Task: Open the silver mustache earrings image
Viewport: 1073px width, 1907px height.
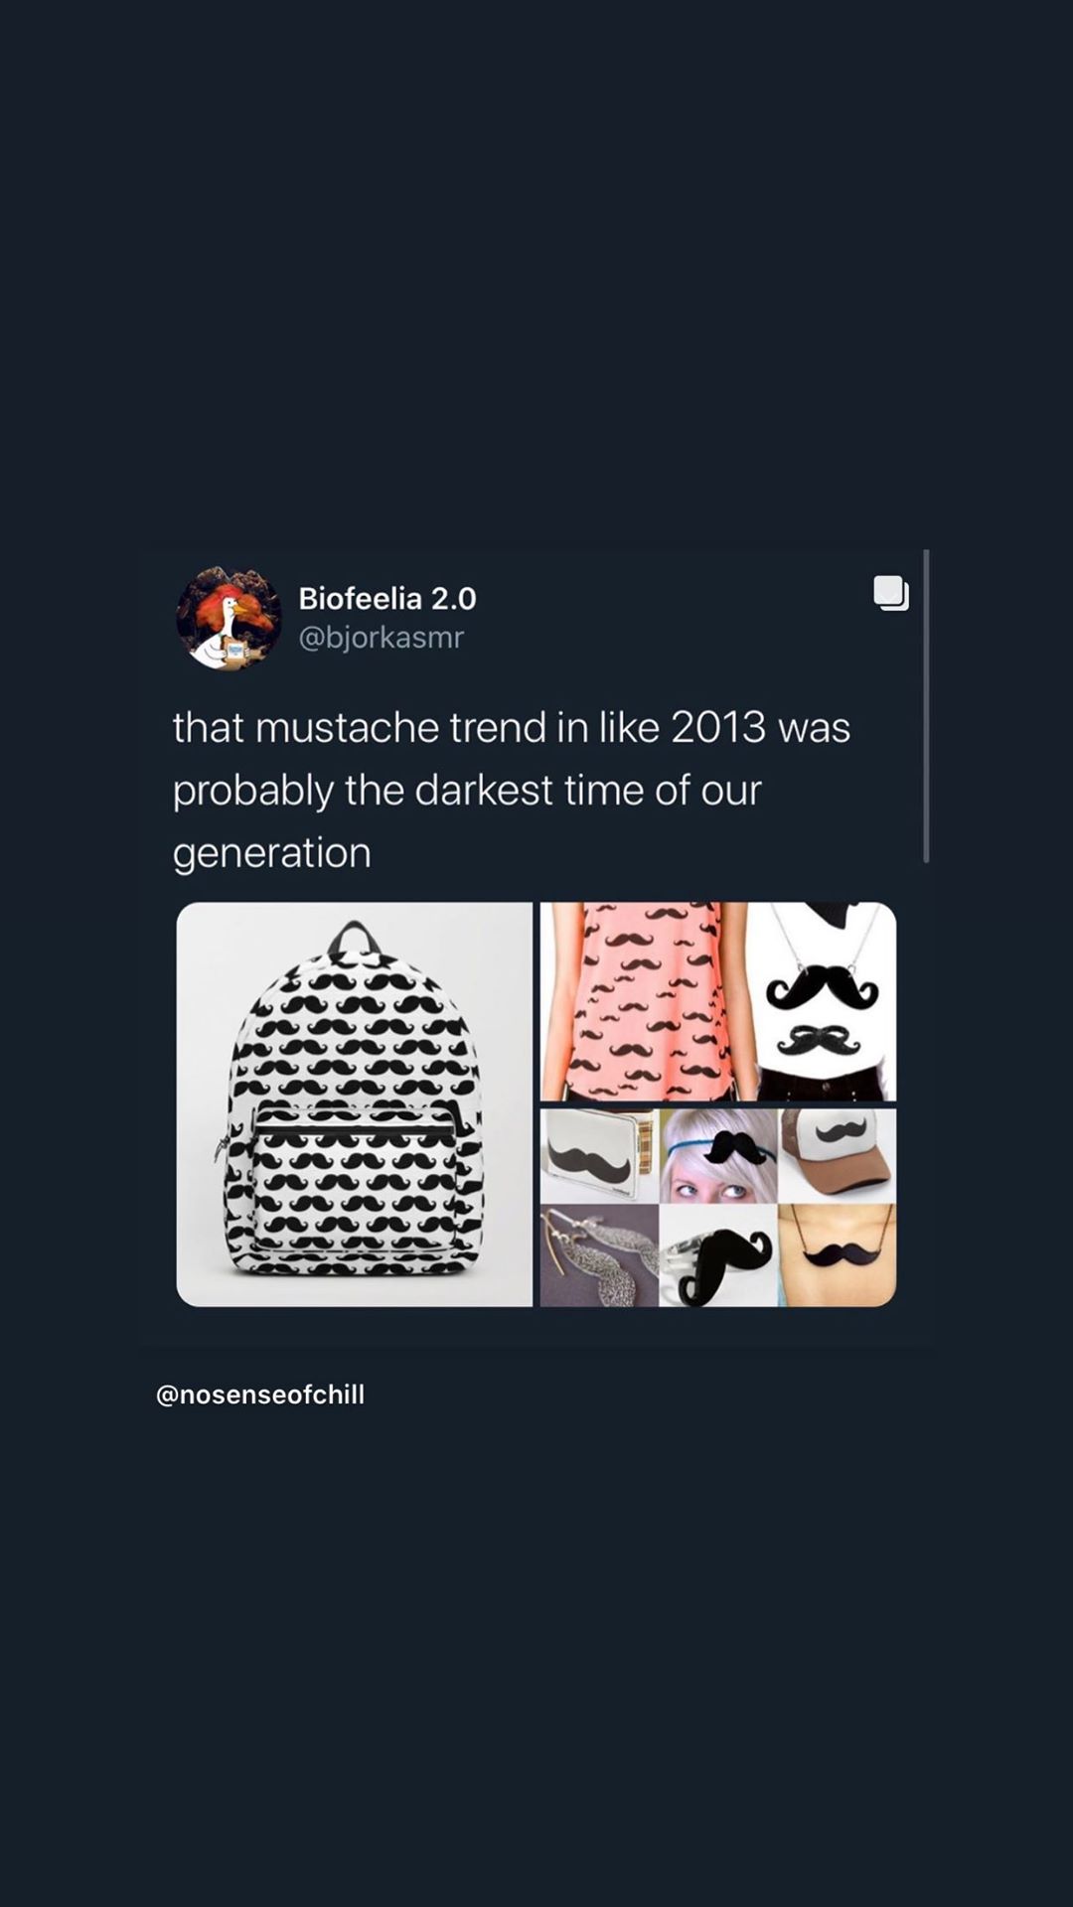Action: (x=599, y=1255)
